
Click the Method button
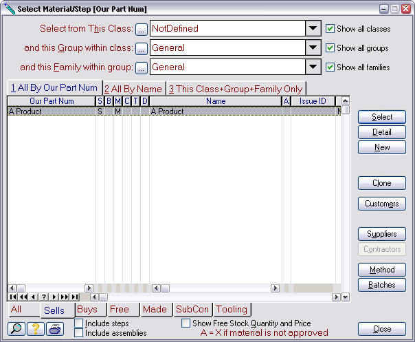click(x=382, y=270)
